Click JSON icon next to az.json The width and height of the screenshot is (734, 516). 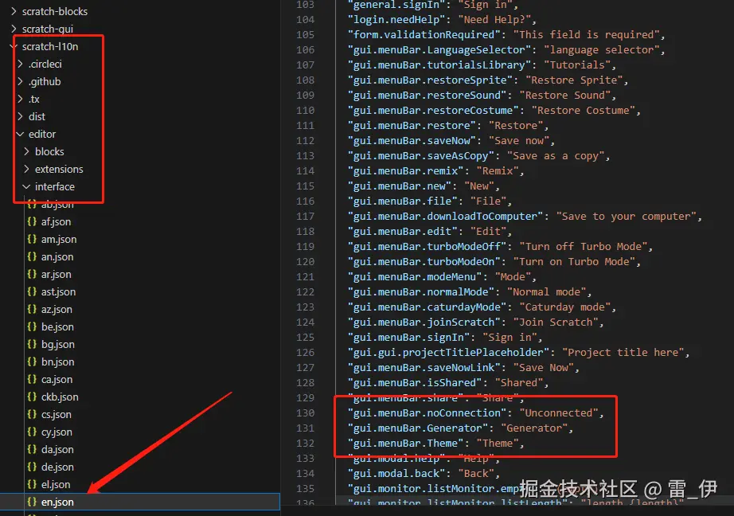coord(32,309)
